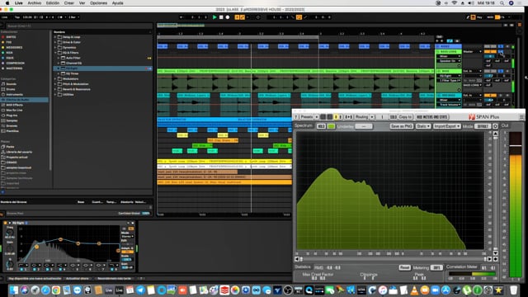528x297 pixels.
Task: Open Packs in Places section
Action: (10, 147)
